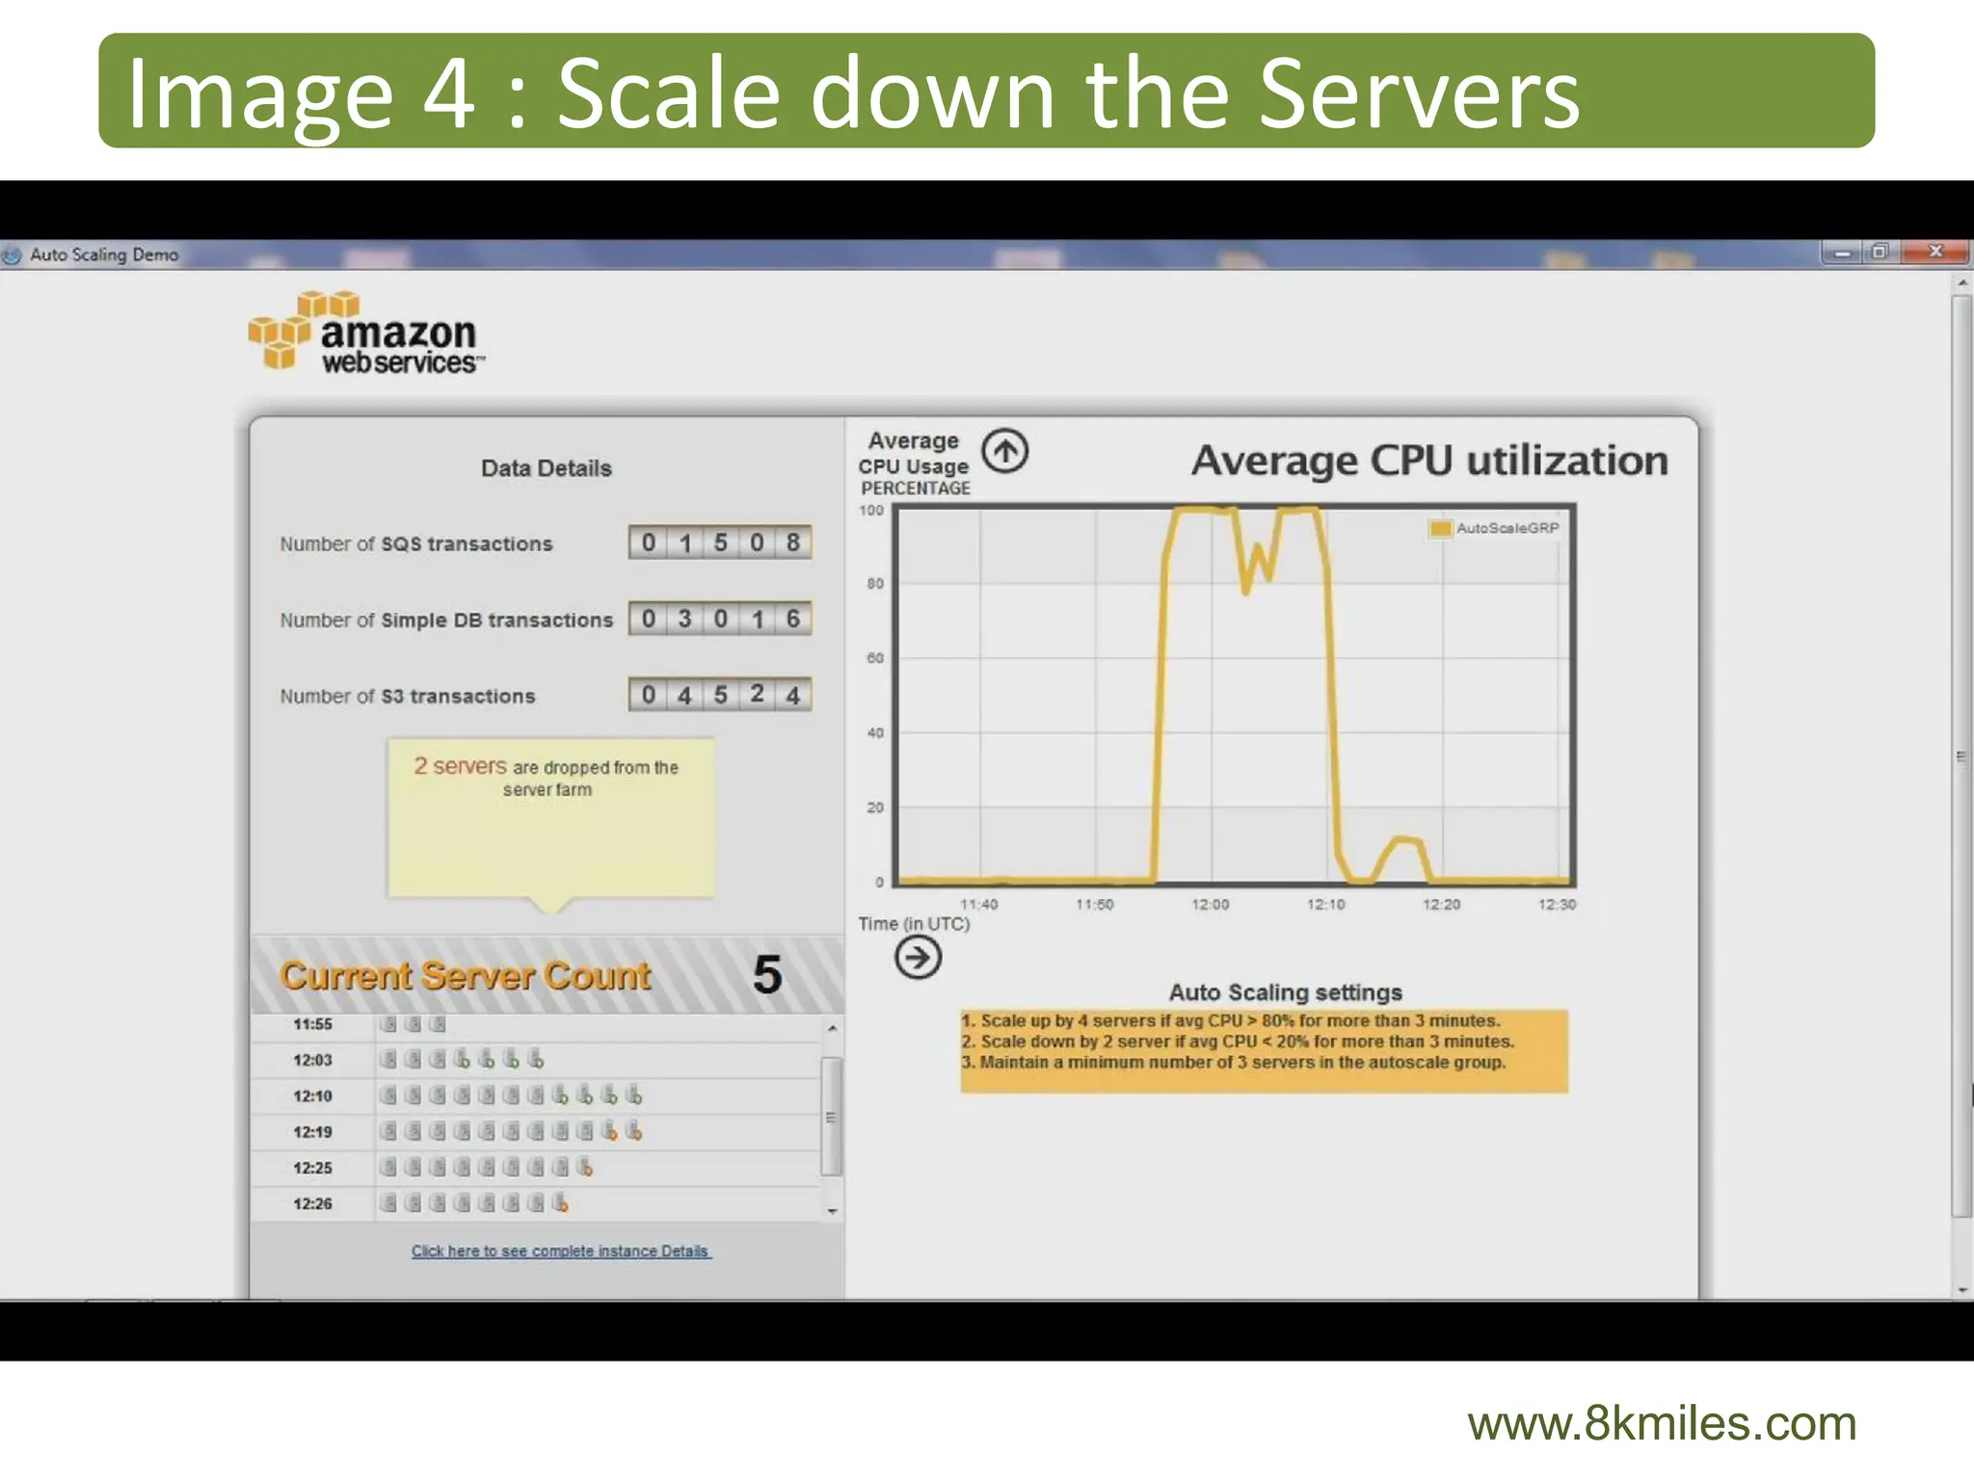Click the first server icon in 11:55 row

388,1024
